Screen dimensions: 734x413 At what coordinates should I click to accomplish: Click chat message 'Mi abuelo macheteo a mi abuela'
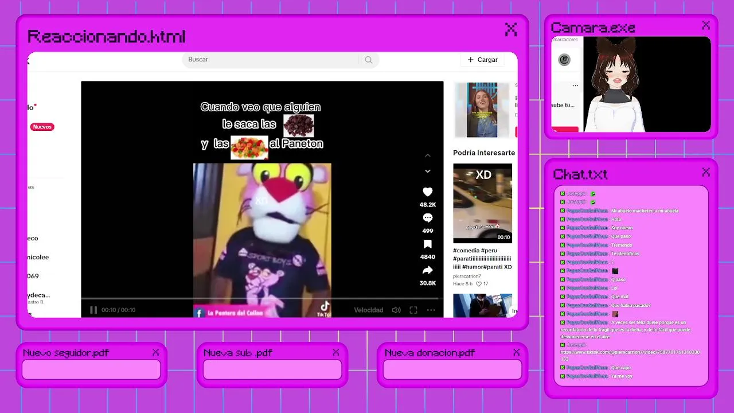pyautogui.click(x=645, y=211)
